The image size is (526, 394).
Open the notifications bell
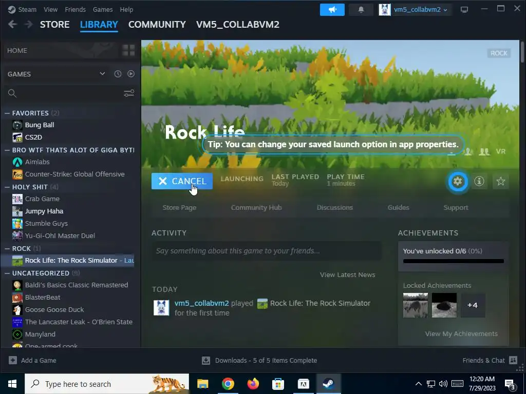(x=361, y=10)
